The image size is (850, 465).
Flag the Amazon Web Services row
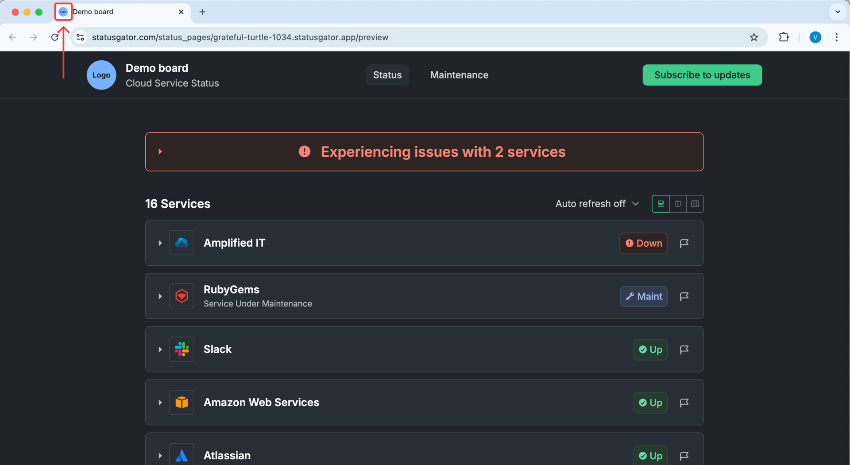[684, 403]
